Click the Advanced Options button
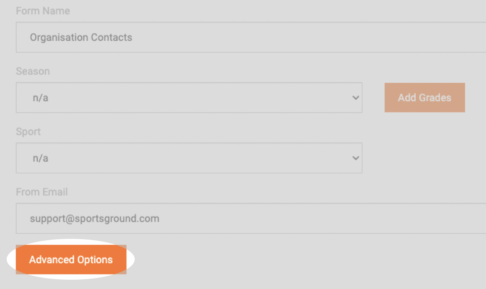This screenshot has height=289, width=486. pyautogui.click(x=71, y=259)
